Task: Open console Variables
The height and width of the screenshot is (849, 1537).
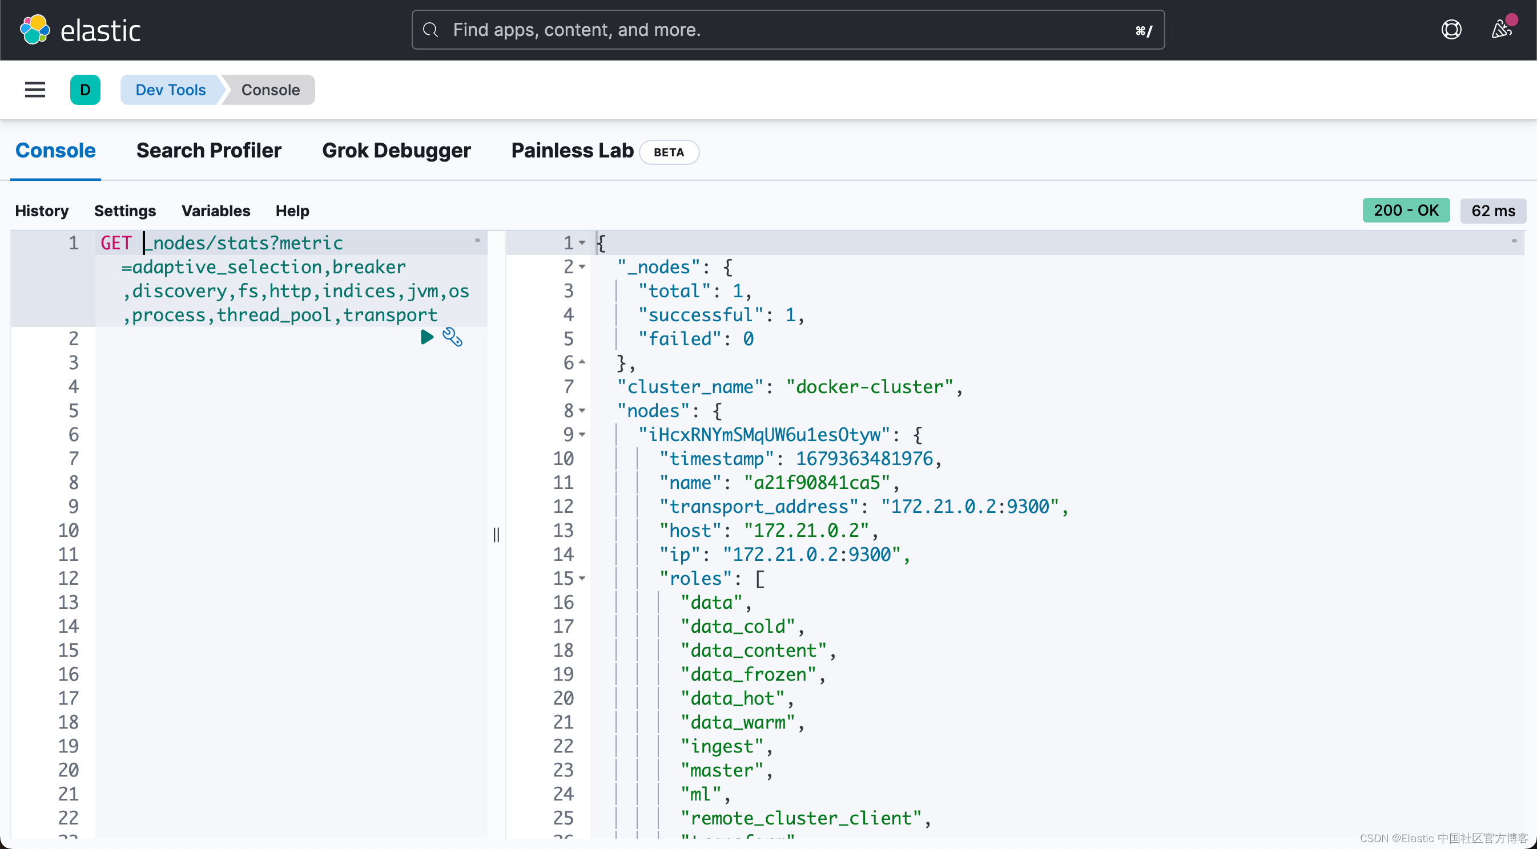Action: click(x=216, y=211)
